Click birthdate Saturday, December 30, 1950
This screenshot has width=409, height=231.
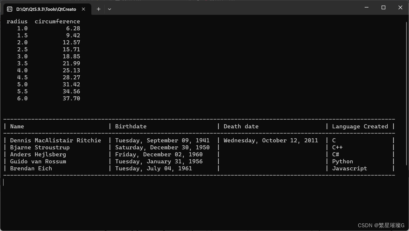(x=162, y=147)
